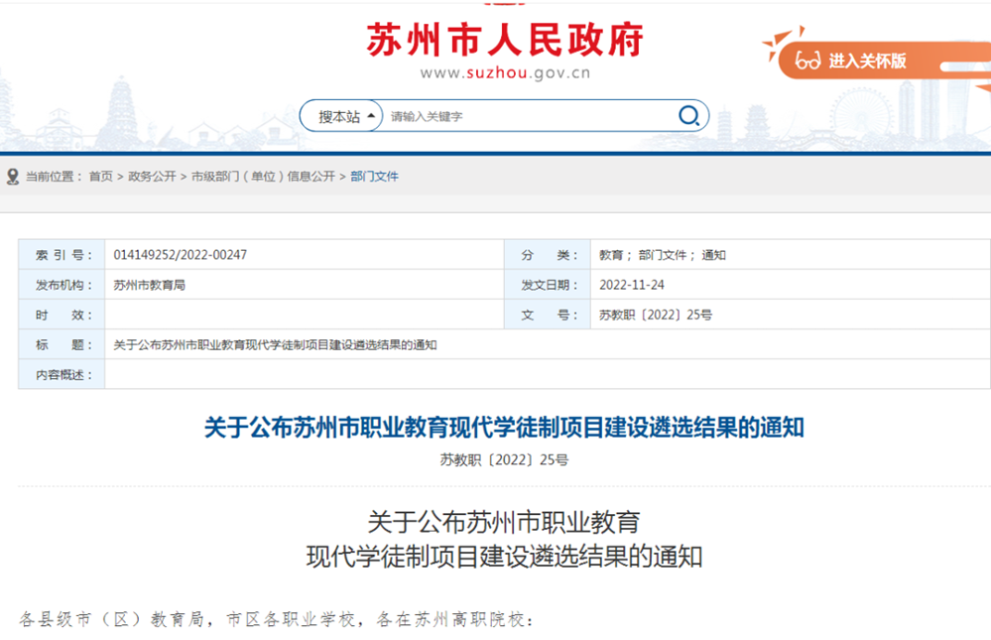Viewport: 991px width, 640px height.
Task: Go to 首页 in breadcrumb
Action: pyautogui.click(x=100, y=177)
